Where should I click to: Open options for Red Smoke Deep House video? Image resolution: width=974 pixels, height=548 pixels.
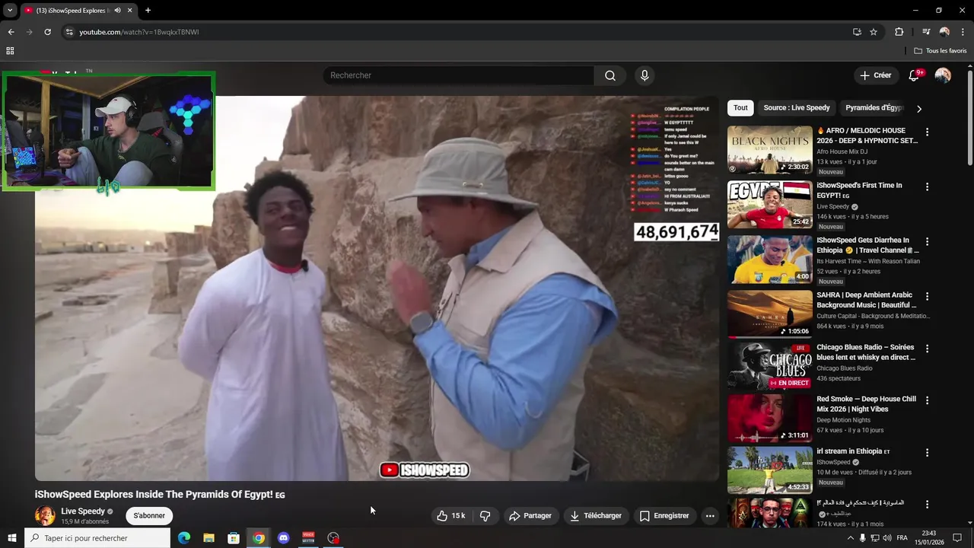pyautogui.click(x=927, y=400)
